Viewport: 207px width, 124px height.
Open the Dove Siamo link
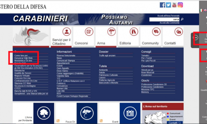62,71
